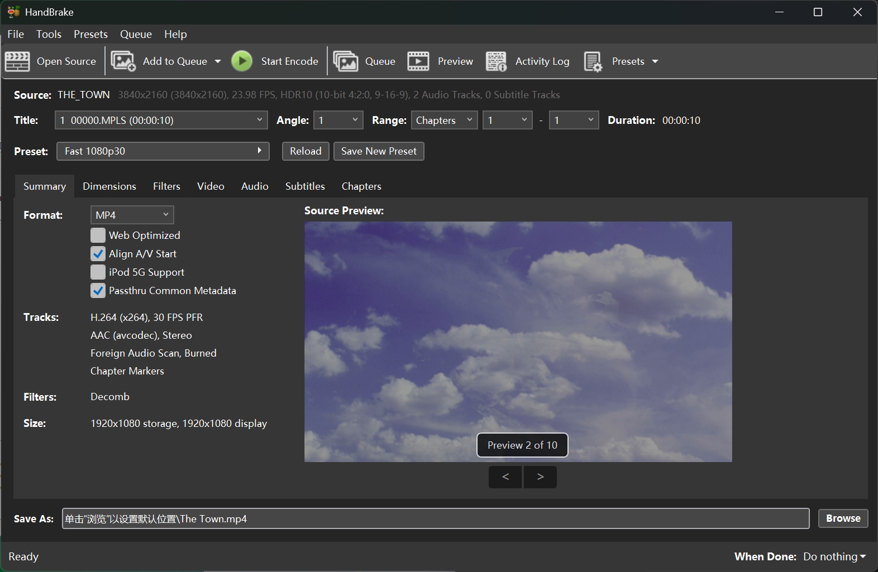This screenshot has height=572, width=878.
Task: Open the start chapter dropdown
Action: [508, 120]
